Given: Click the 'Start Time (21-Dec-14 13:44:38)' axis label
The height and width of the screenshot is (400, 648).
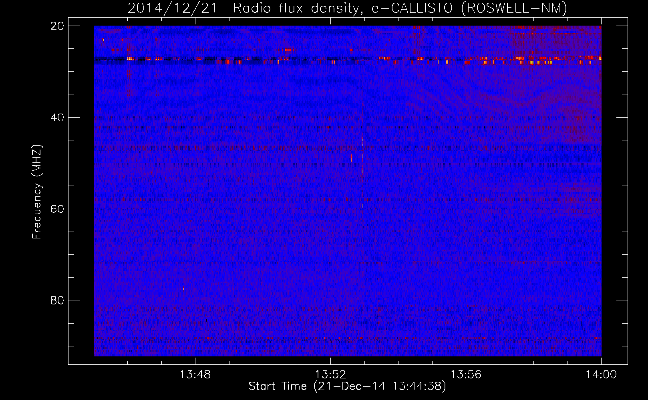Looking at the screenshot, I should (347, 386).
